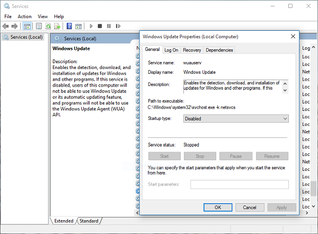Click the Stop service button
This screenshot has height=234, width=318.
[x=200, y=156]
